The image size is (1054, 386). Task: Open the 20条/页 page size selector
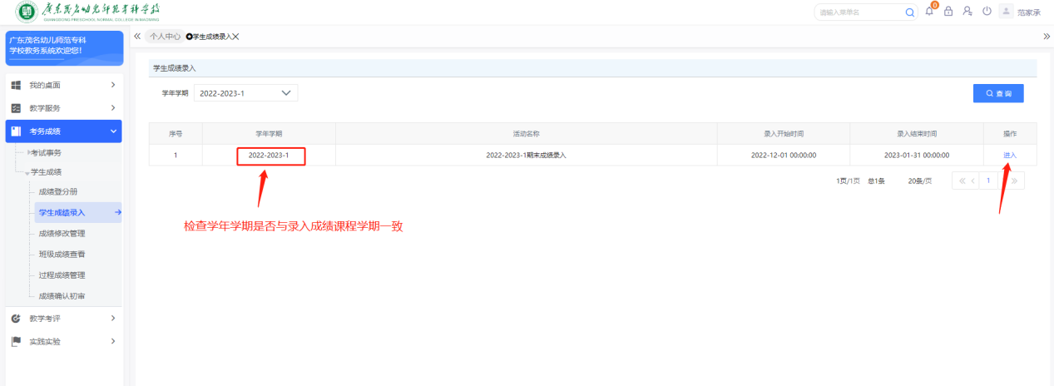click(x=919, y=181)
